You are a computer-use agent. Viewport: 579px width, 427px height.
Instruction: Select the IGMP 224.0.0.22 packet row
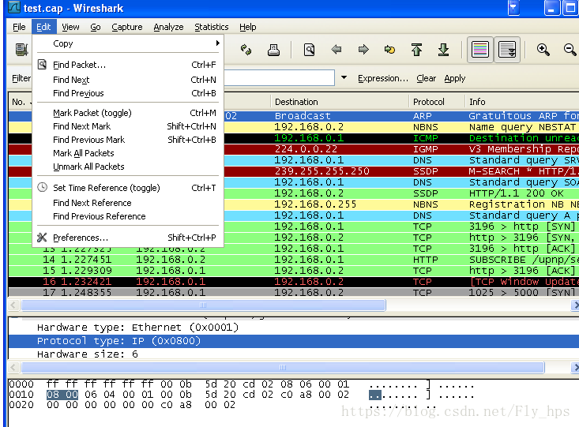401,149
